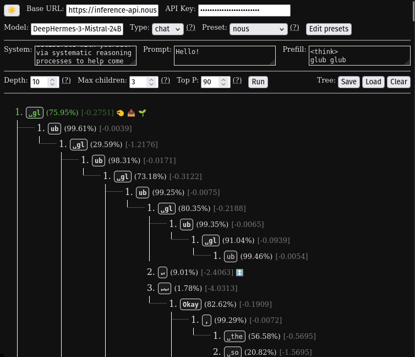The height and width of the screenshot is (357, 415).
Task: Save the tree with Save button
Action: click(x=348, y=82)
